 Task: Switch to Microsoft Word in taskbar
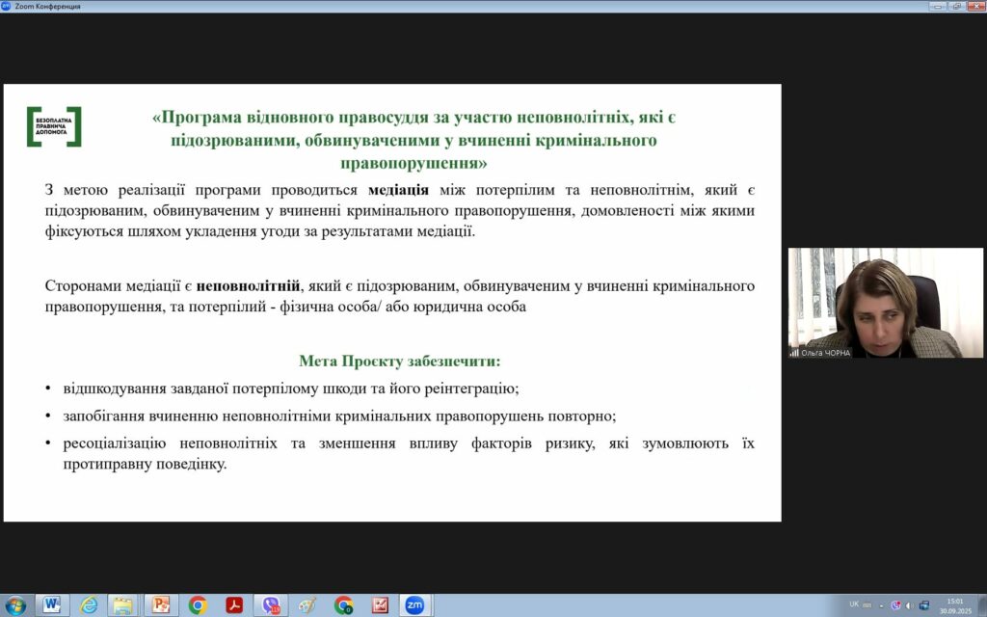(x=52, y=605)
